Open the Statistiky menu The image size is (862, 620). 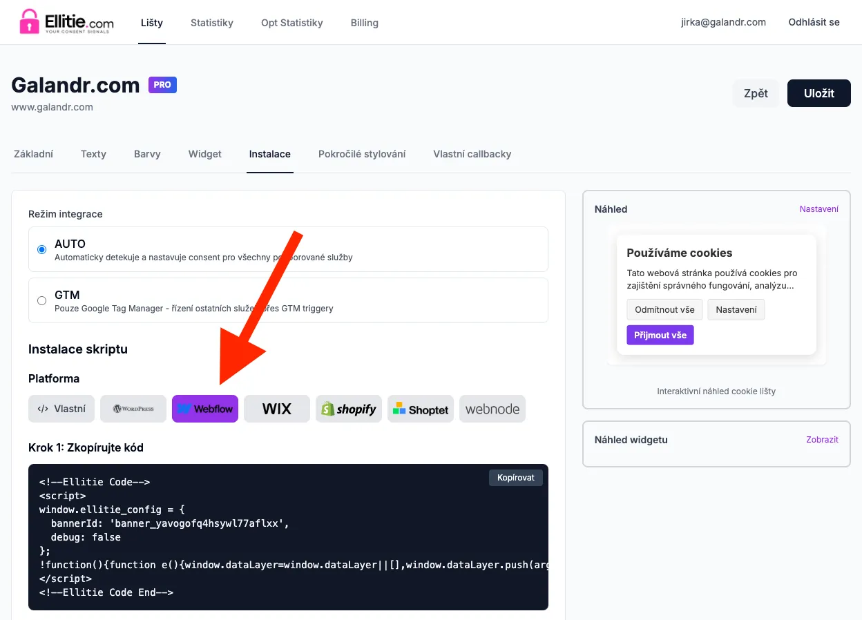point(212,23)
